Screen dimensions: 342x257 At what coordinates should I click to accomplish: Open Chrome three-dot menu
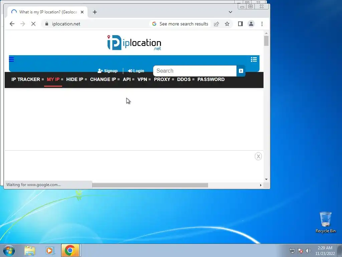262,24
